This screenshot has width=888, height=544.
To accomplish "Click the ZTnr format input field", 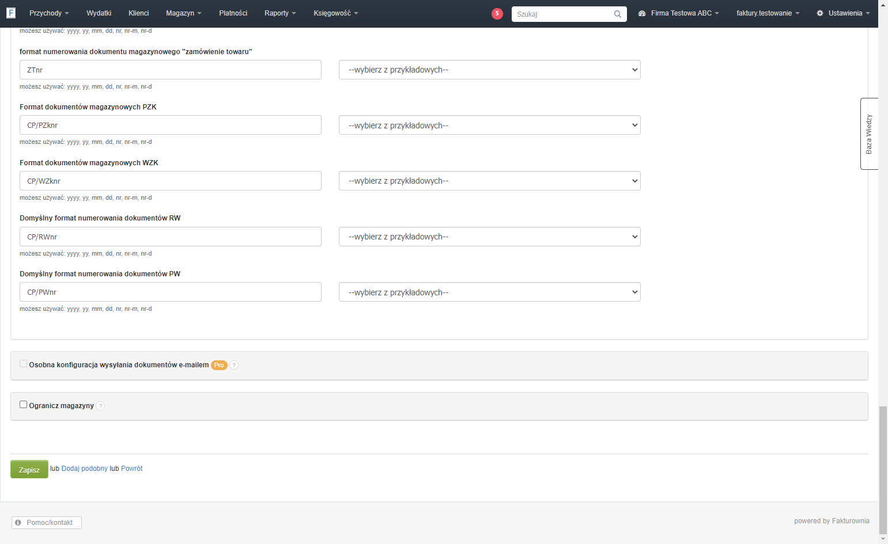I will pos(171,70).
